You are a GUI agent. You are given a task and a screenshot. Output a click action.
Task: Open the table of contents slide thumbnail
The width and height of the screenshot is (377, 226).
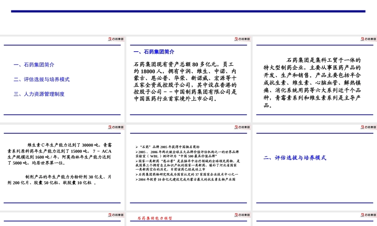[62, 79]
